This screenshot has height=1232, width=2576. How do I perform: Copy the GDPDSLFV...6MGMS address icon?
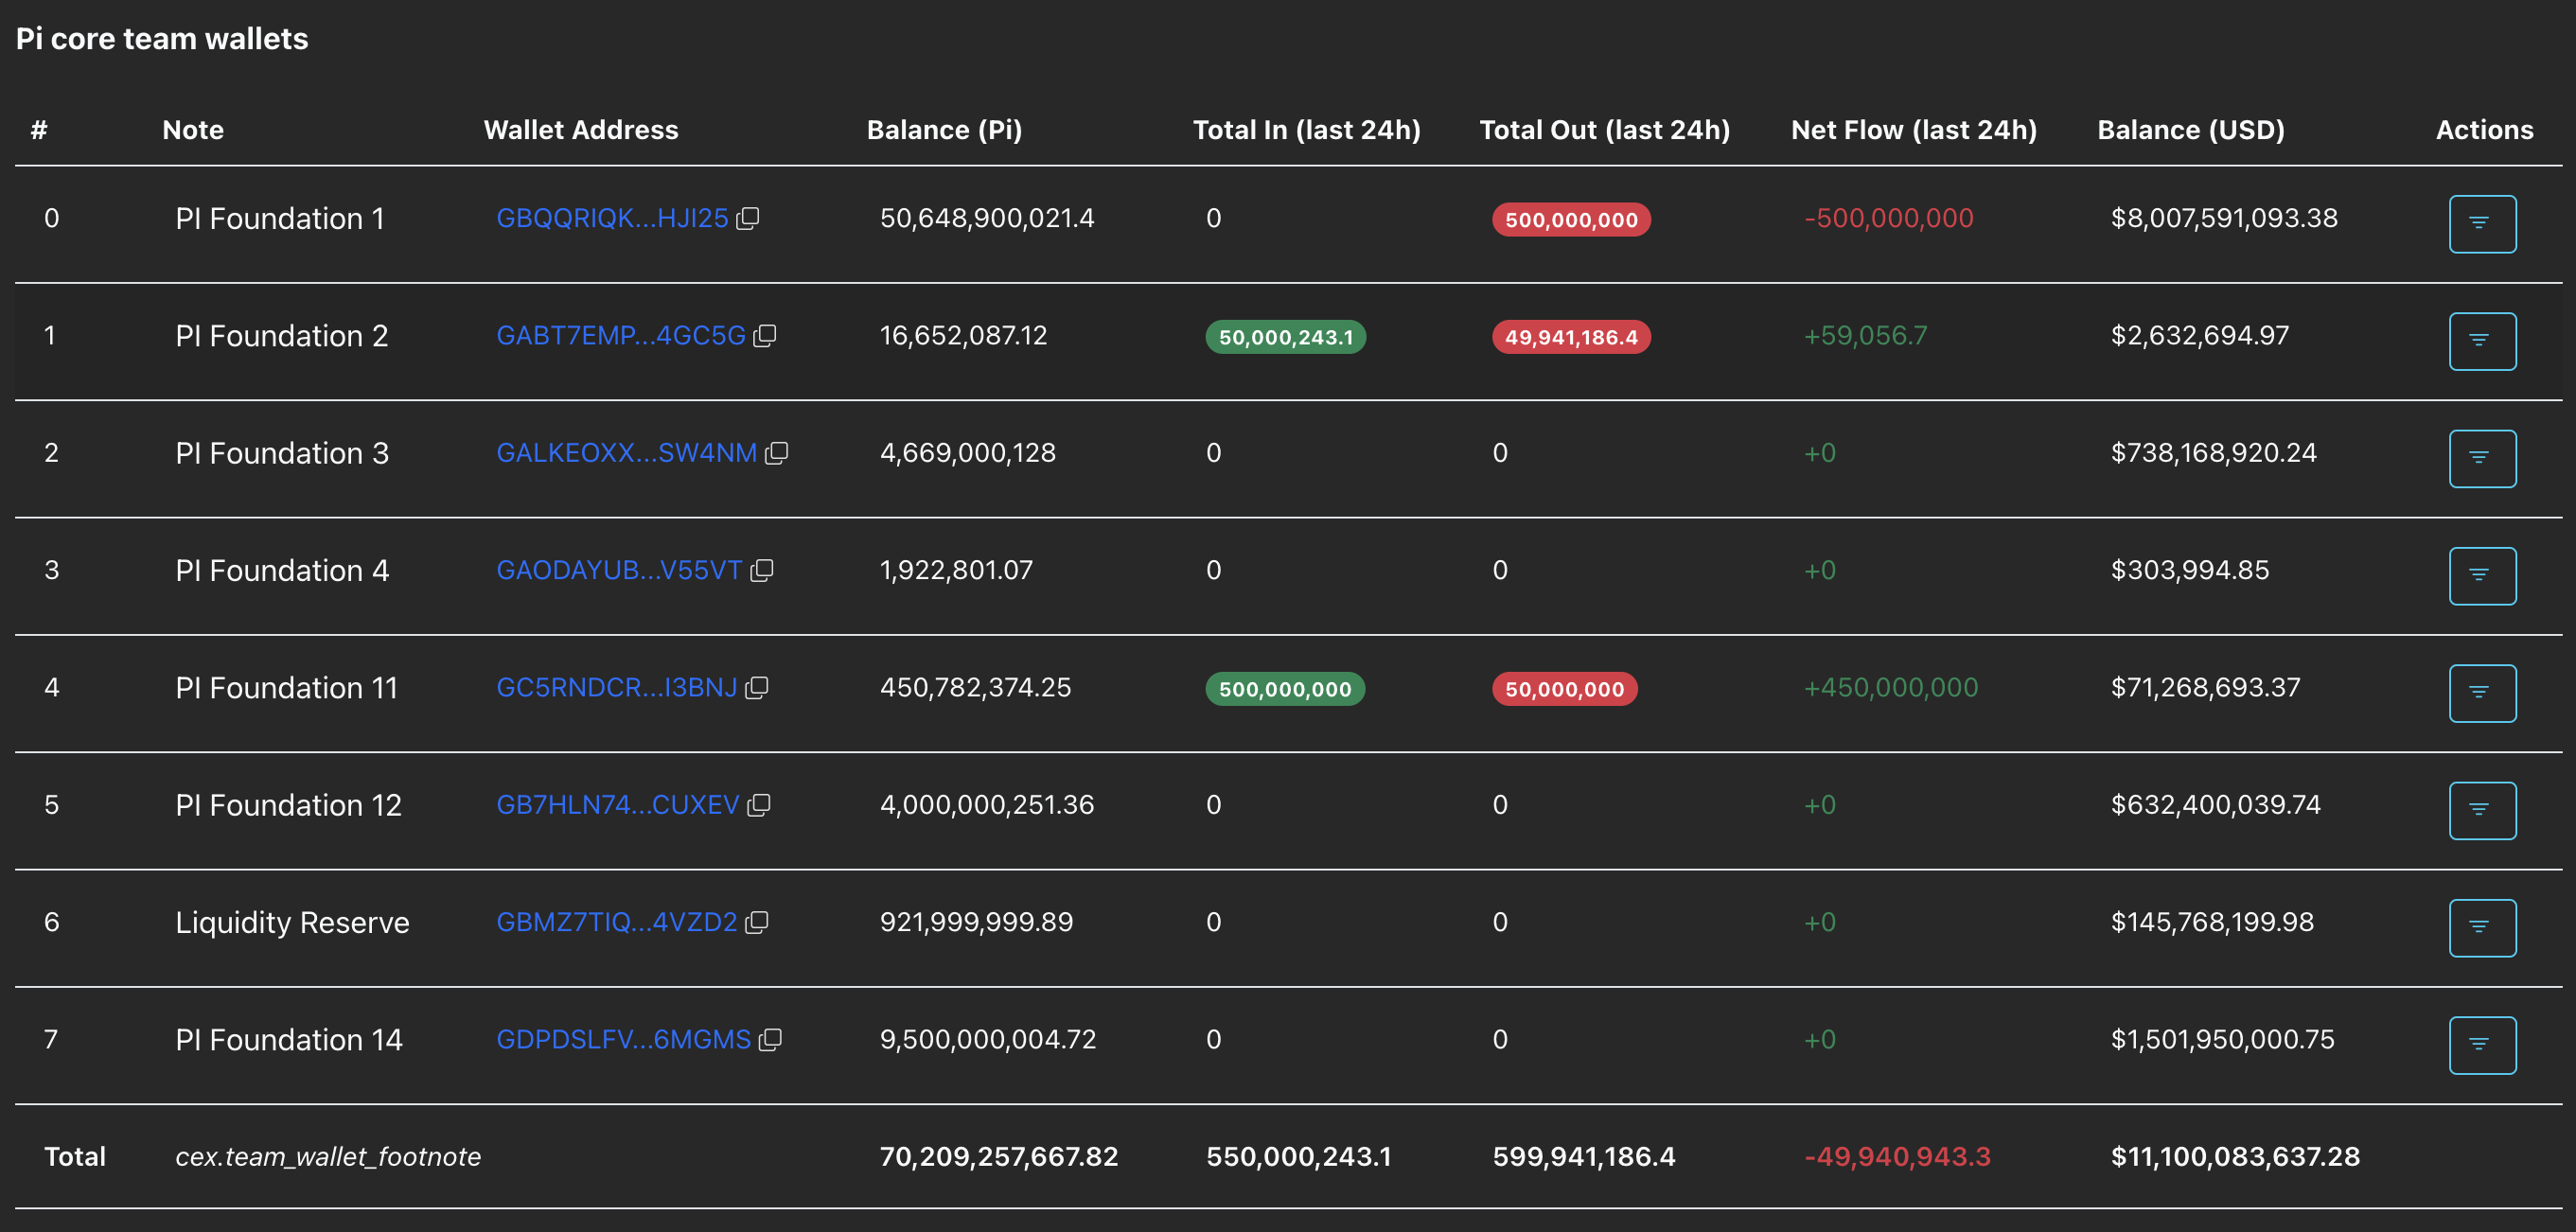pos(770,1040)
